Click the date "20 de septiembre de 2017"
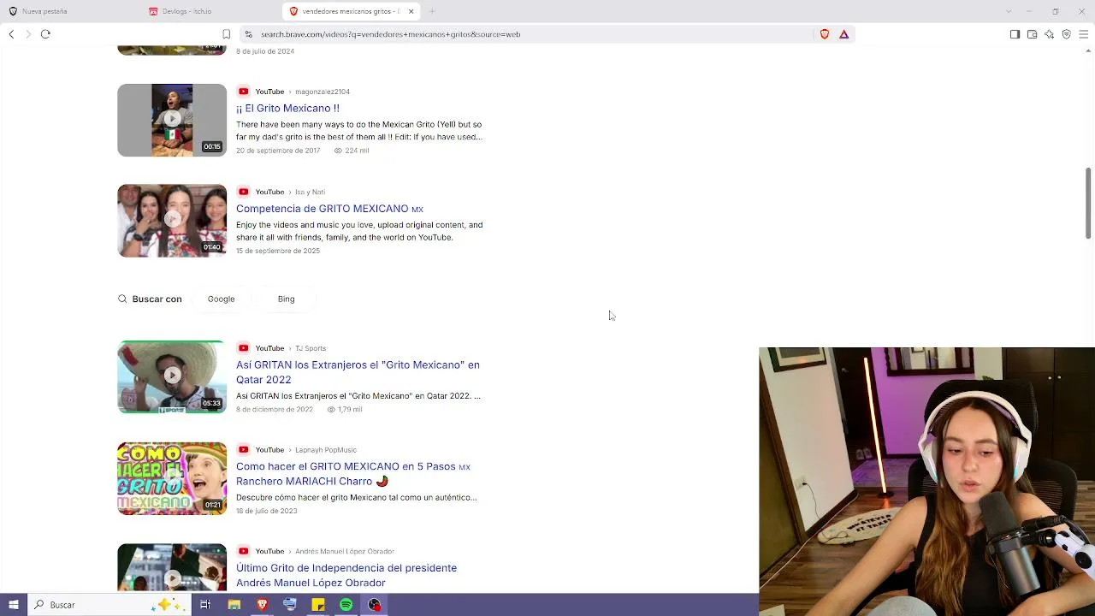The width and height of the screenshot is (1095, 616). point(278,151)
